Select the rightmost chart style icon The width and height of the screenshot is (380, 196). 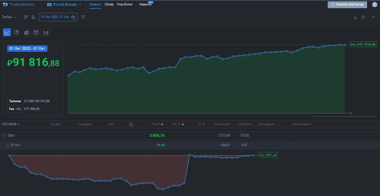46,32
